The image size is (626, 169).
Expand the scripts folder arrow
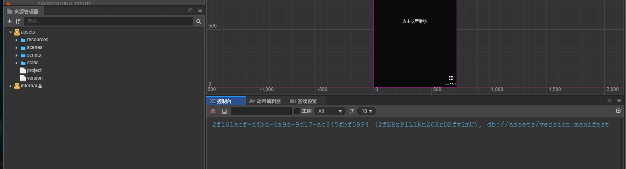17,55
